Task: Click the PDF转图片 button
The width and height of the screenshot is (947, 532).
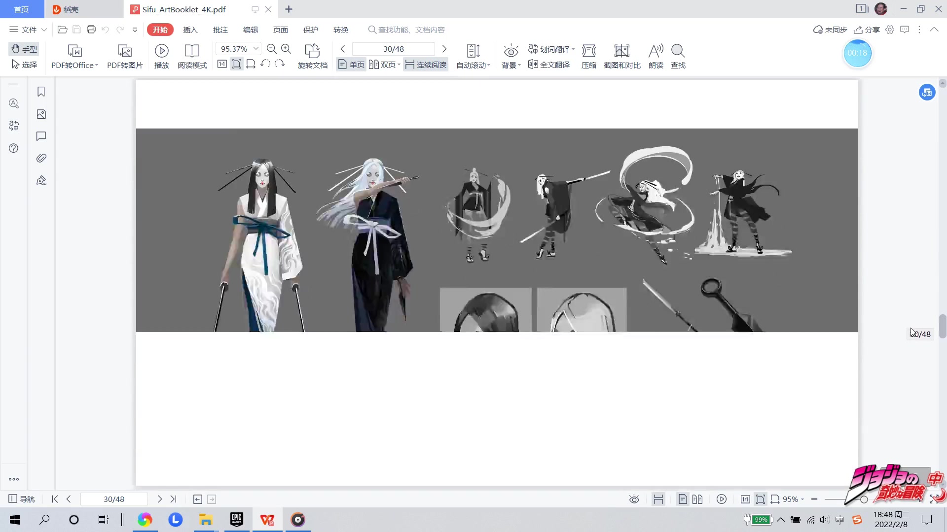Action: coord(125,56)
